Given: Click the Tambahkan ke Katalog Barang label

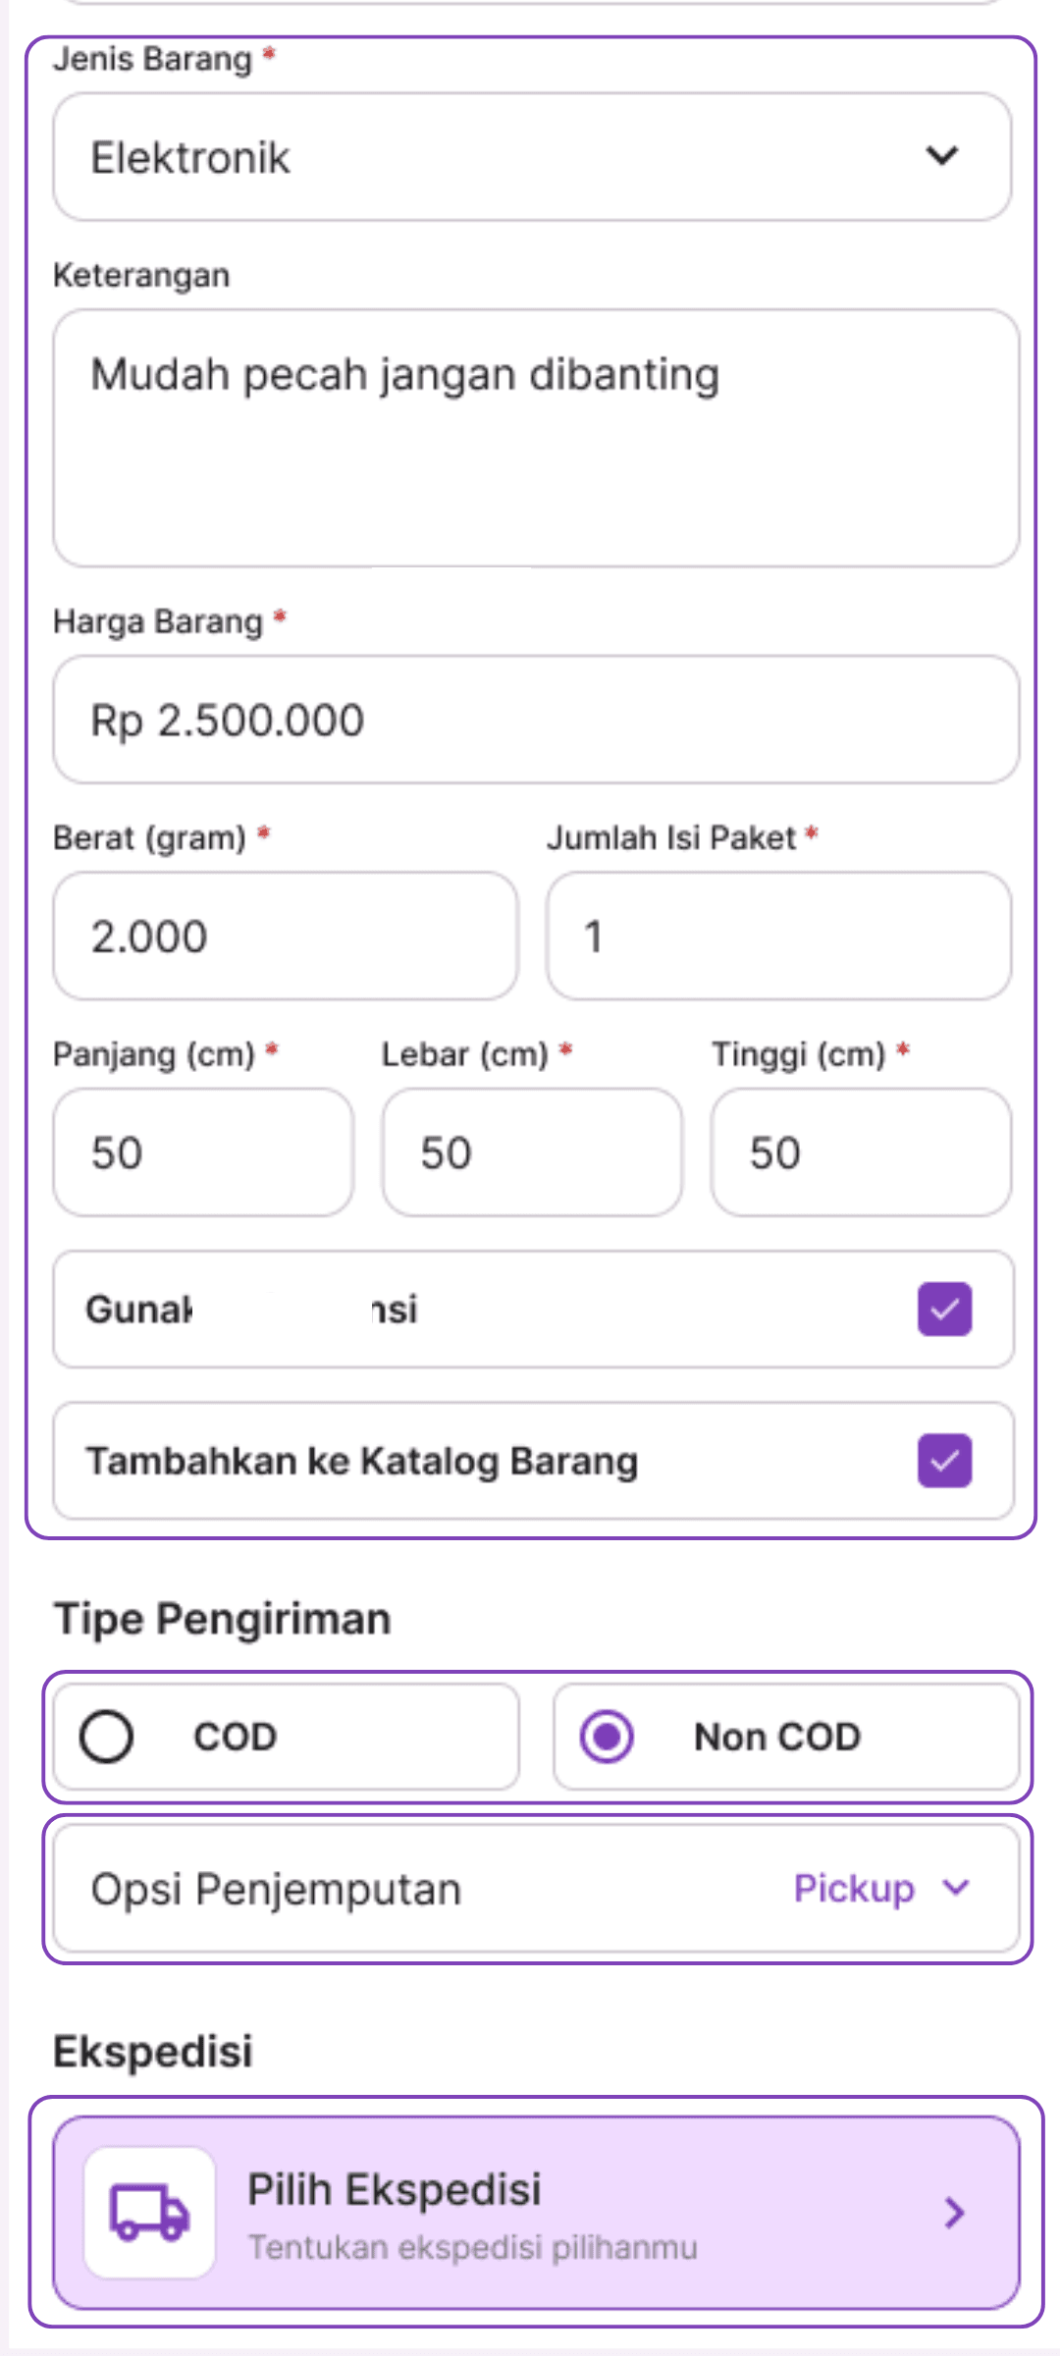Looking at the screenshot, I should 361,1461.
